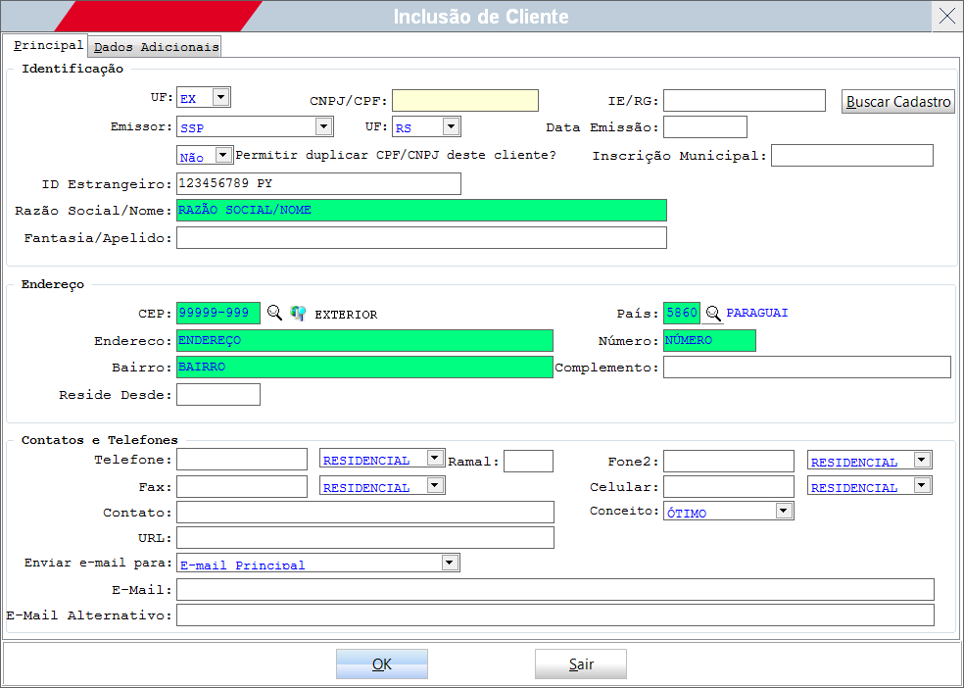Viewport: 964px width, 688px height.
Task: Click the Contatos e Telefones heading
Action: coord(100,440)
